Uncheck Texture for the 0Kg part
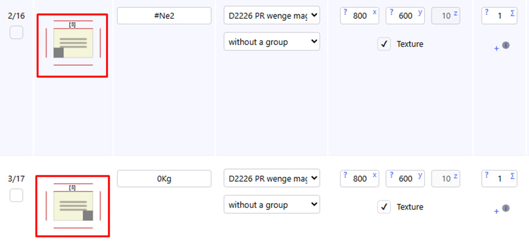The width and height of the screenshot is (529, 245). click(x=384, y=207)
